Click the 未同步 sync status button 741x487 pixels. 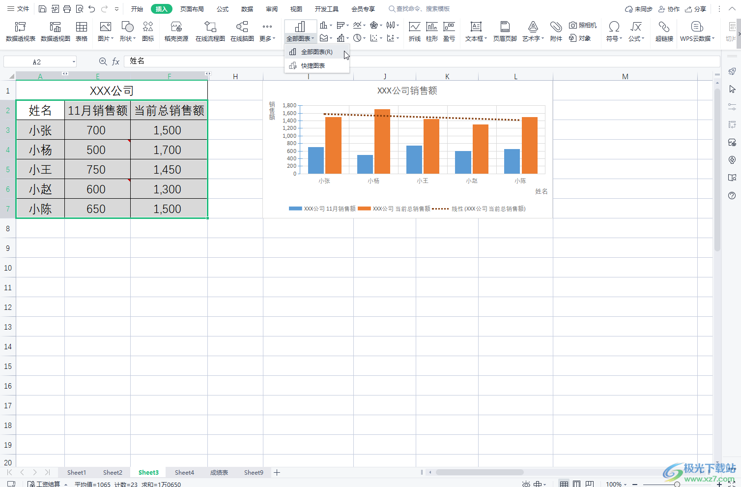[x=639, y=9]
